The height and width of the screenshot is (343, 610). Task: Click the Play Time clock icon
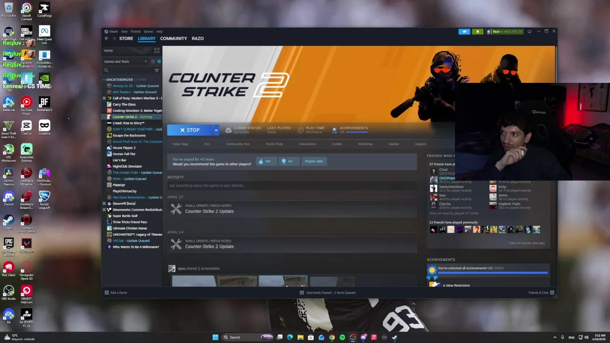[x=300, y=130]
